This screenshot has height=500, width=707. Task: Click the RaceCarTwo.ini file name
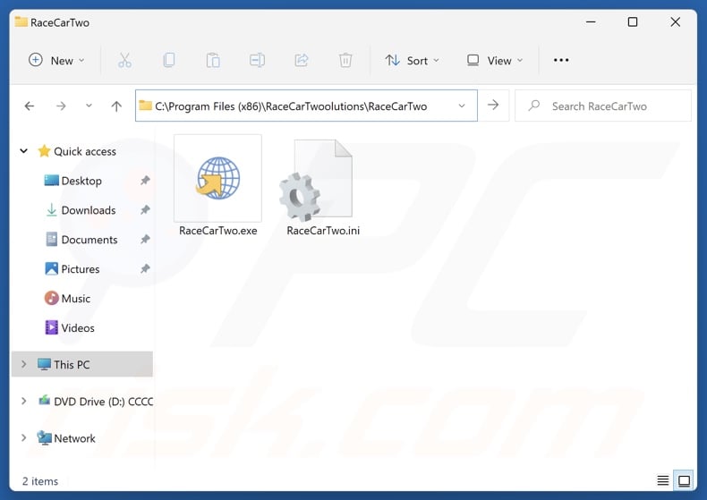tap(323, 231)
